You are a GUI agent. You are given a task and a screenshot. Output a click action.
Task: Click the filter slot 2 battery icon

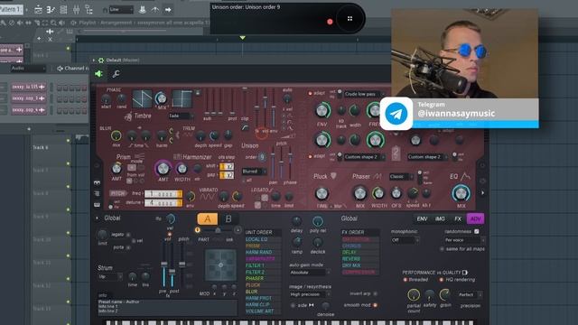(x=396, y=153)
